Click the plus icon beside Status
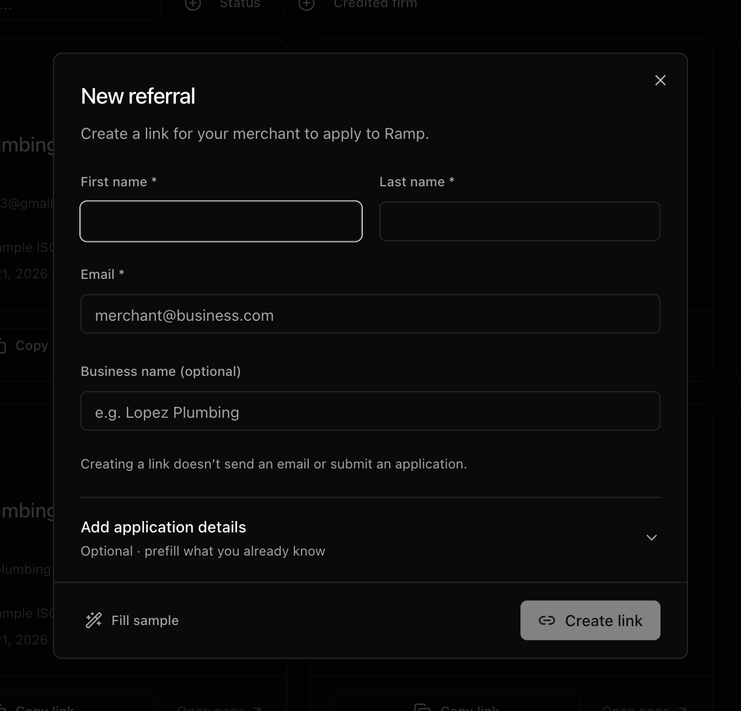 click(193, 4)
